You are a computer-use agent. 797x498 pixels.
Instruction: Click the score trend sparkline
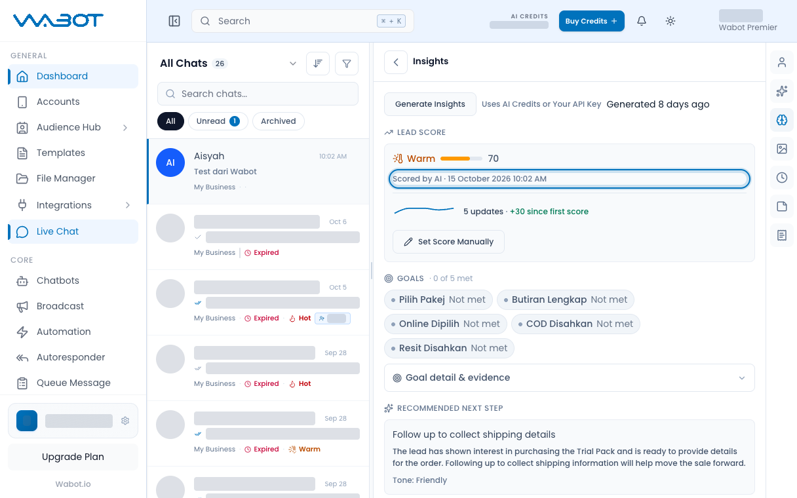click(x=424, y=210)
